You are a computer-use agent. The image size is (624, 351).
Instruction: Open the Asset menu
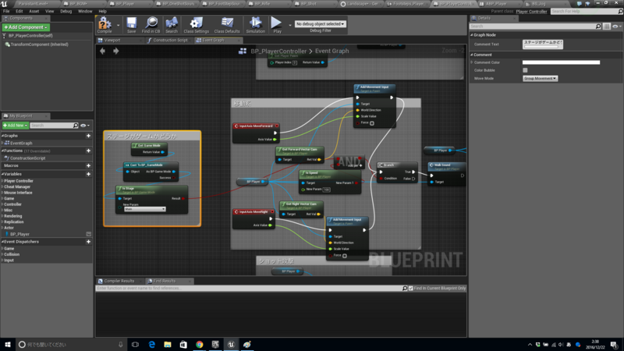pyautogui.click(x=34, y=11)
